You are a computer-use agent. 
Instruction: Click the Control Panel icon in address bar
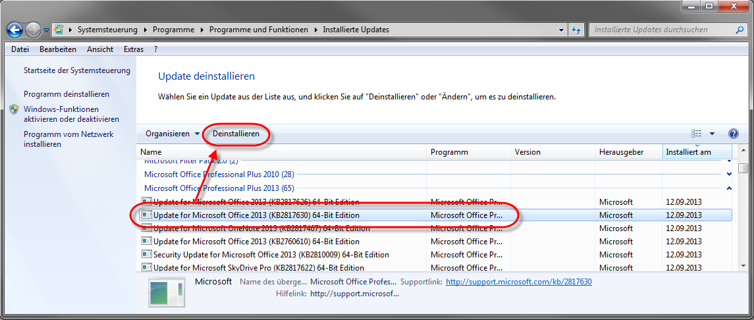click(x=59, y=30)
